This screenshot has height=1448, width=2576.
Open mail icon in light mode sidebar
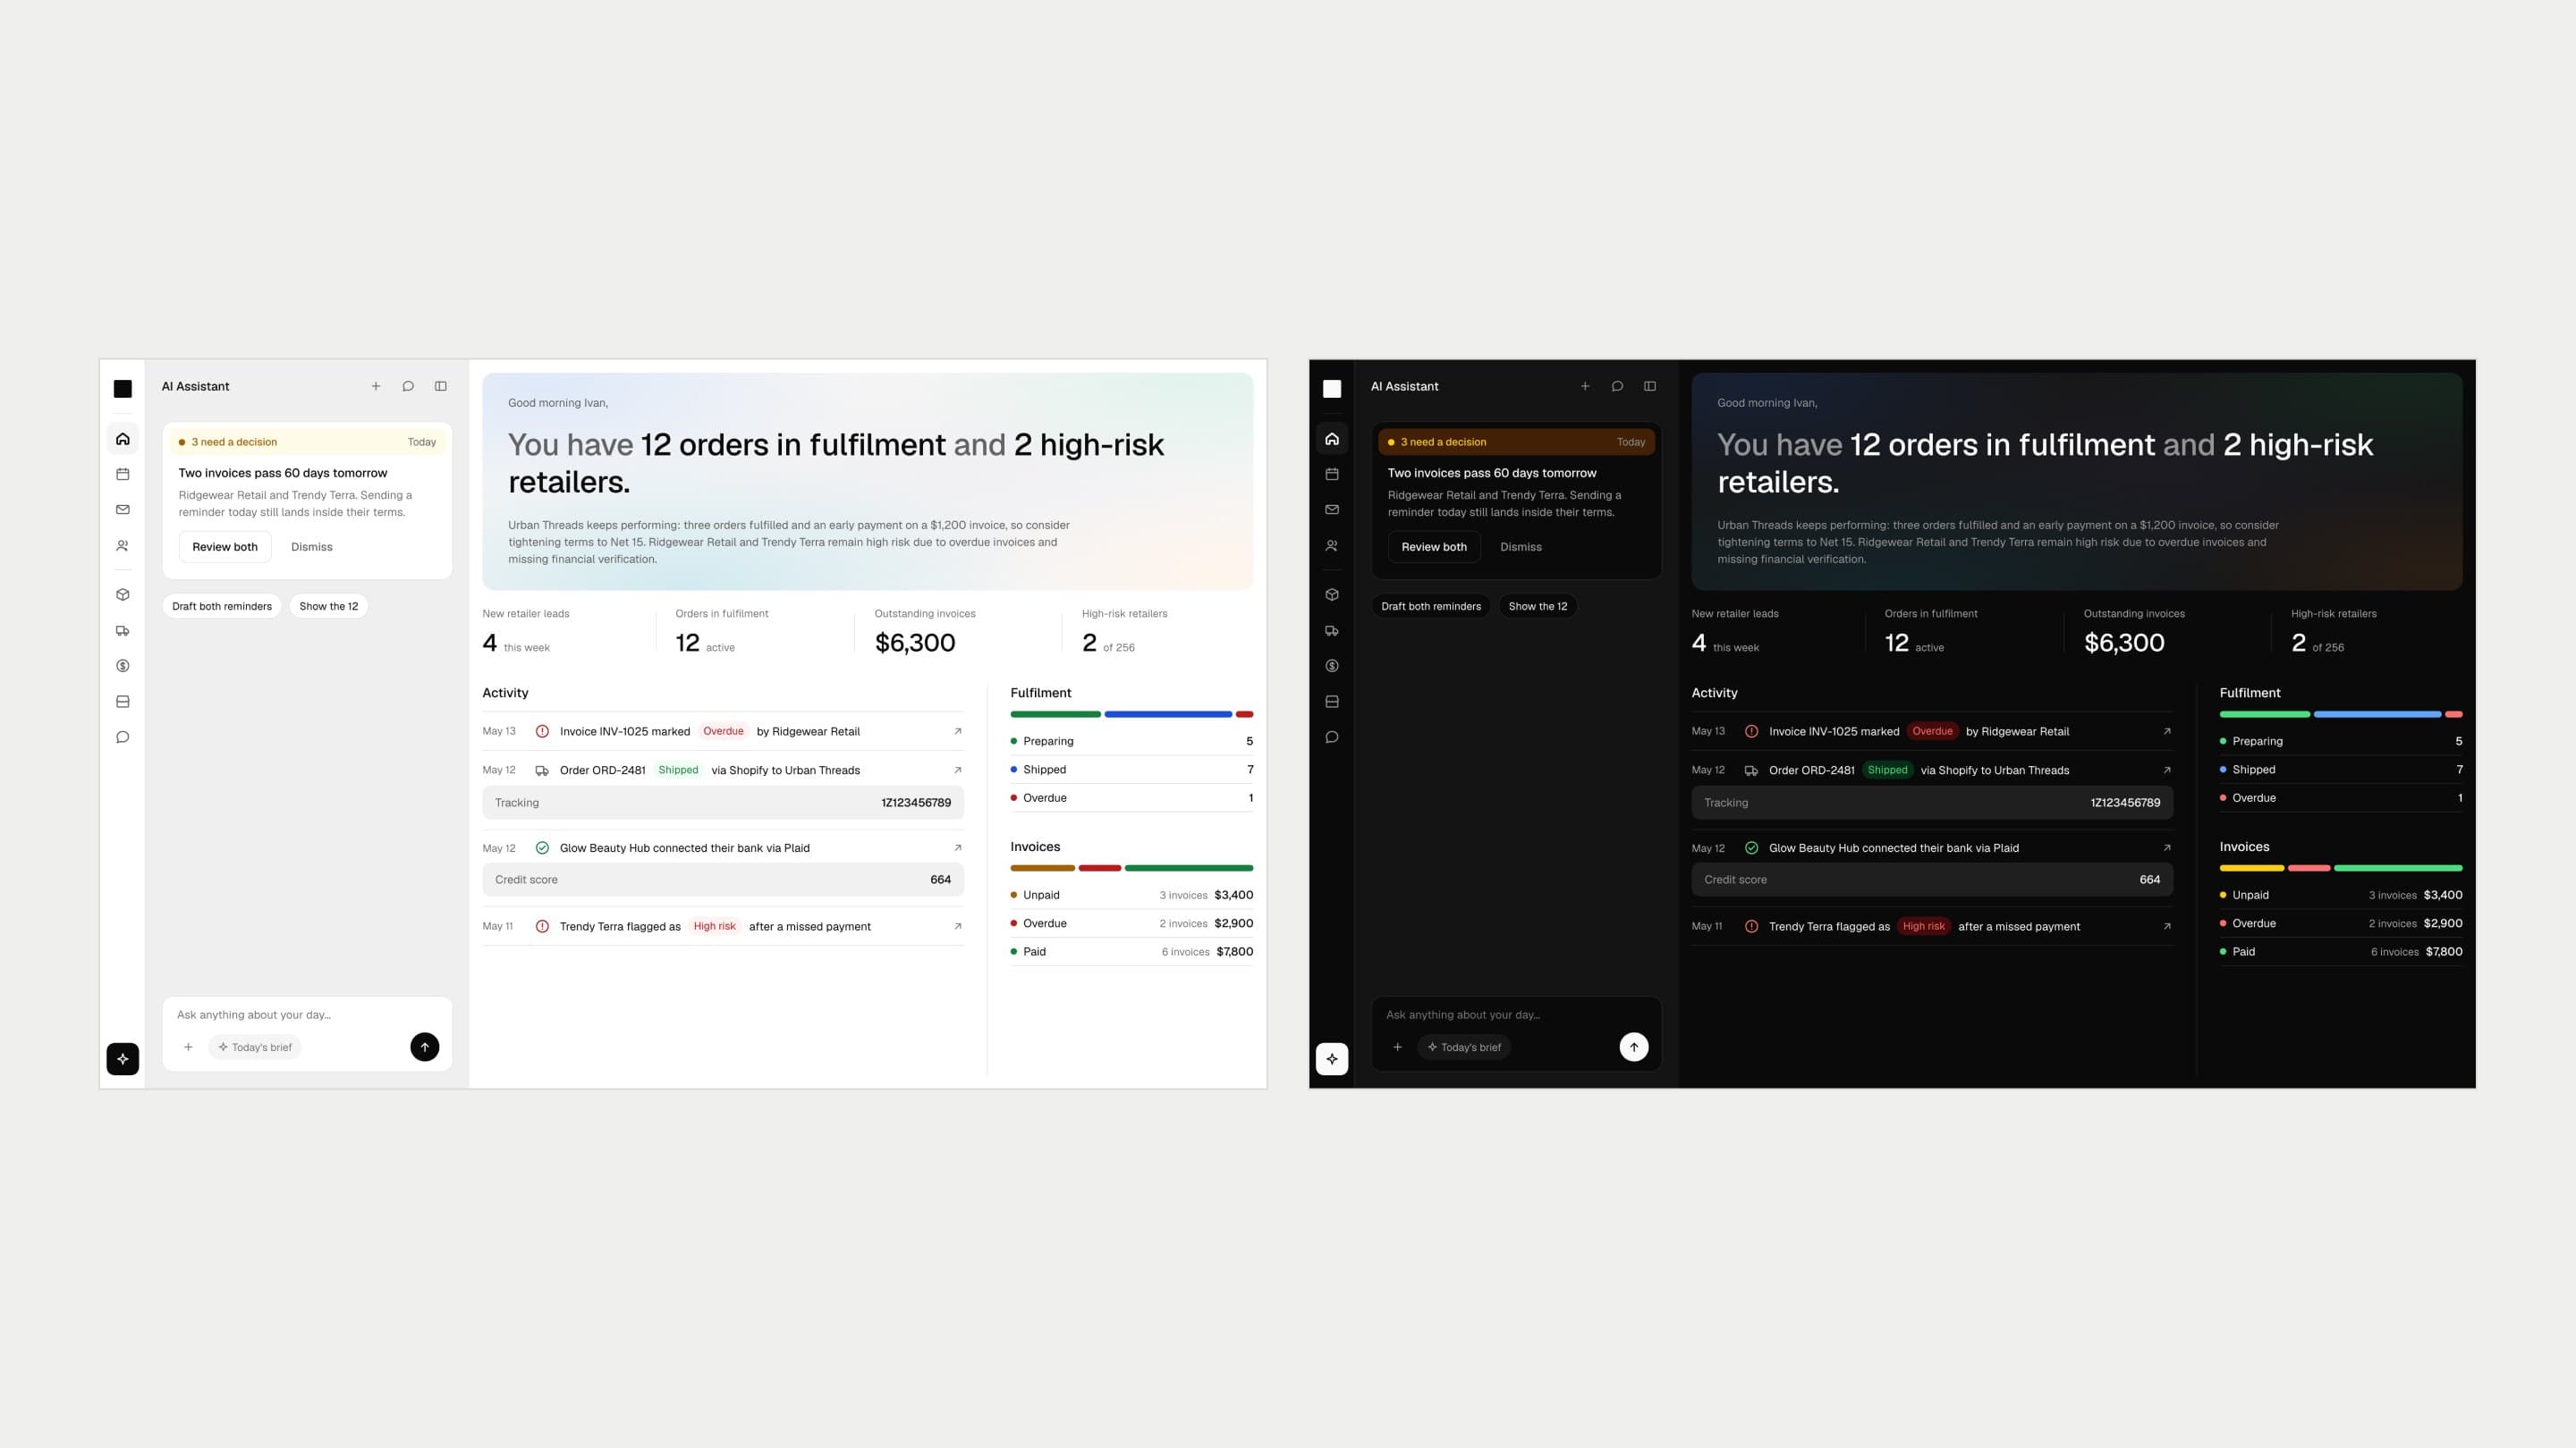coord(123,509)
